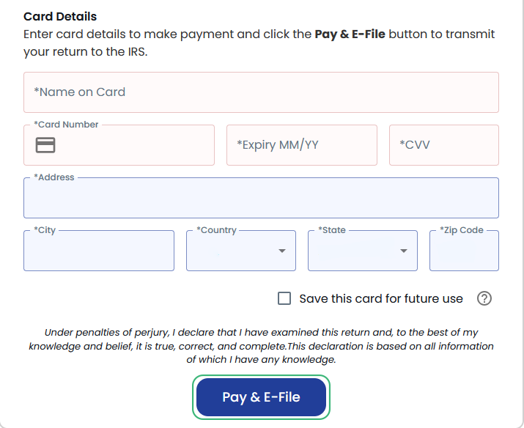Click the Card Details heading
The height and width of the screenshot is (428, 524).
point(60,16)
